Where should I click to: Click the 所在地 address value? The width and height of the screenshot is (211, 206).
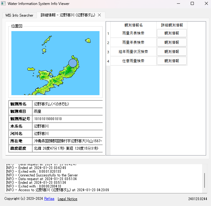[68, 141]
